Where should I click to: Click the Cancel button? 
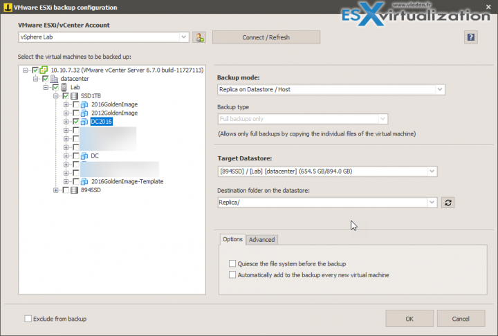[x=461, y=319]
